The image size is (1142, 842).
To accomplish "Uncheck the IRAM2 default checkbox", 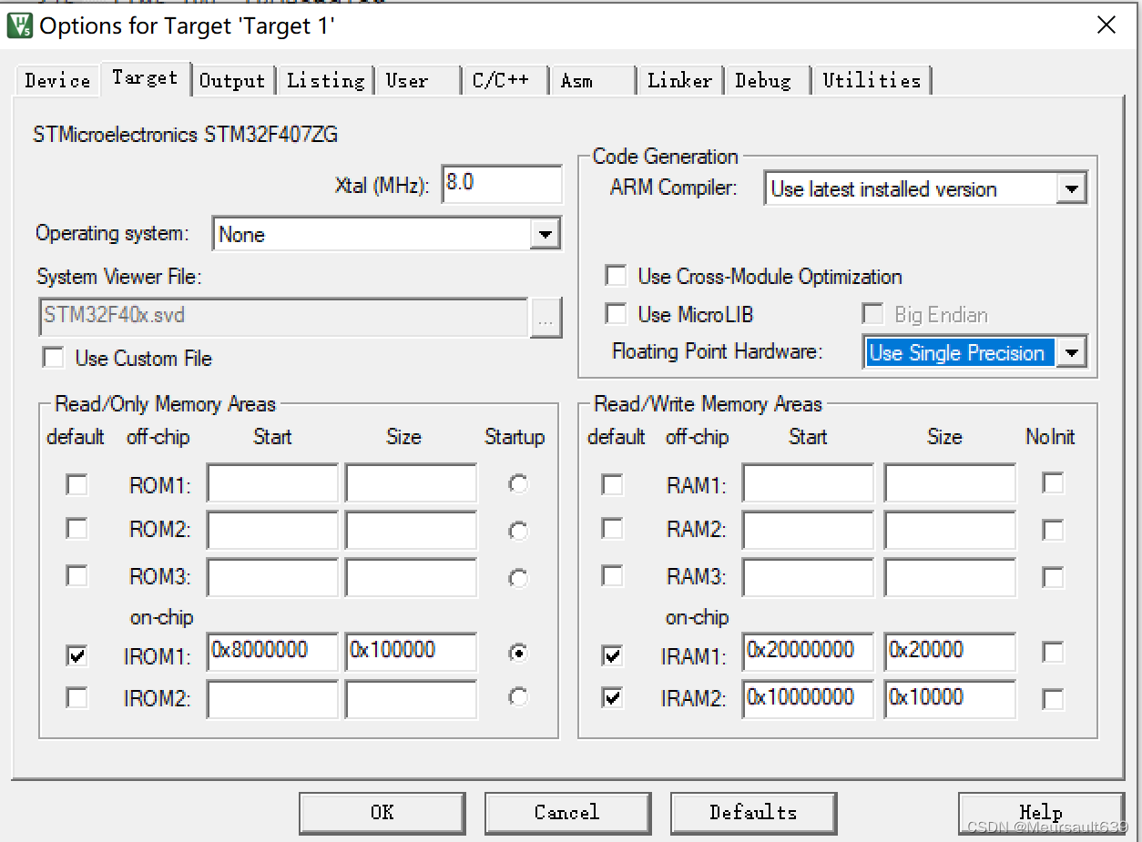I will coord(613,698).
